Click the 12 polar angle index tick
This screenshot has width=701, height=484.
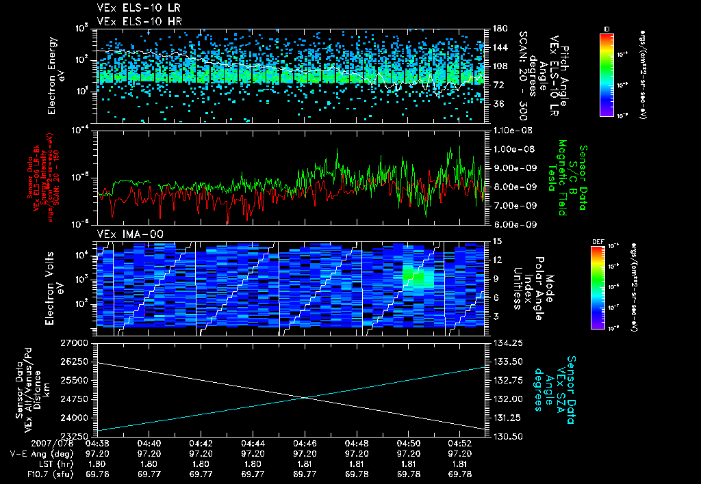(497, 260)
